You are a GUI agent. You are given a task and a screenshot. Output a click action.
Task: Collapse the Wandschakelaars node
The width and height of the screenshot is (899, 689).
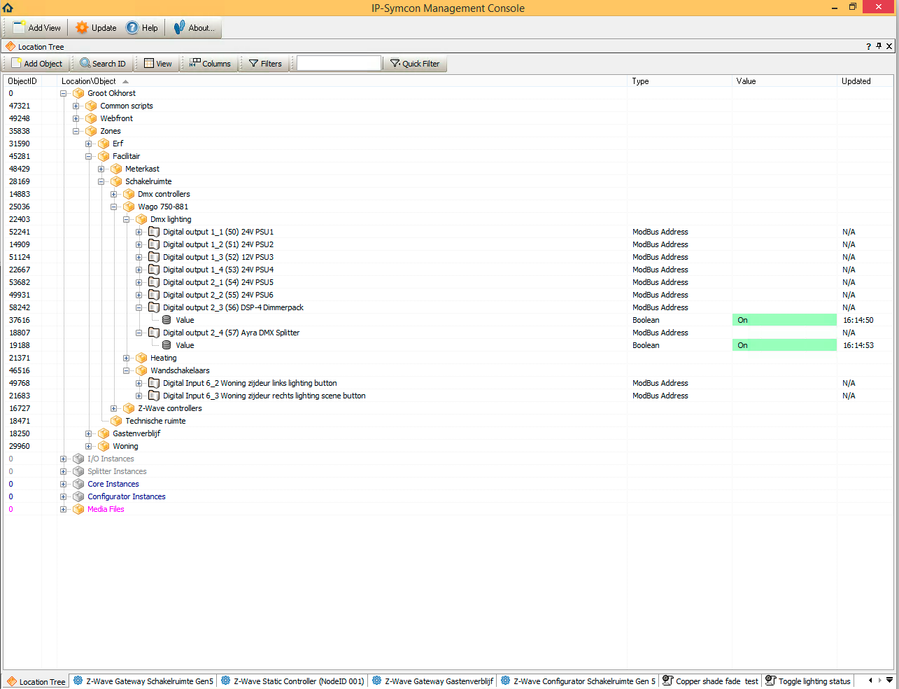coord(126,371)
